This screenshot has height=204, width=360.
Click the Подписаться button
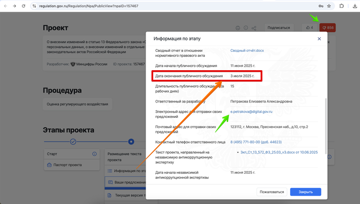pos(279,28)
